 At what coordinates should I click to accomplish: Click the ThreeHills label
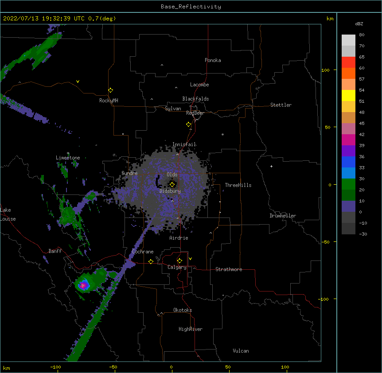click(238, 185)
